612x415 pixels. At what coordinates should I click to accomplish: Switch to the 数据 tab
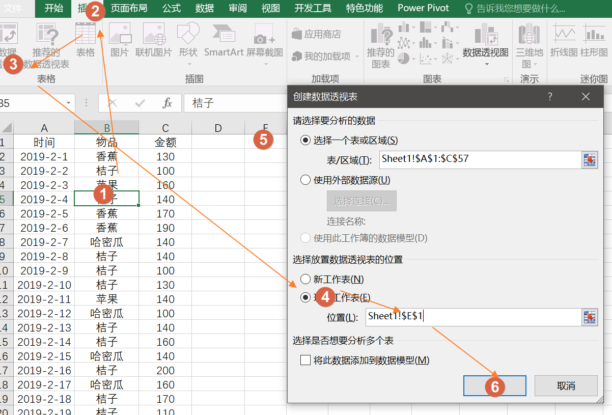pos(205,8)
